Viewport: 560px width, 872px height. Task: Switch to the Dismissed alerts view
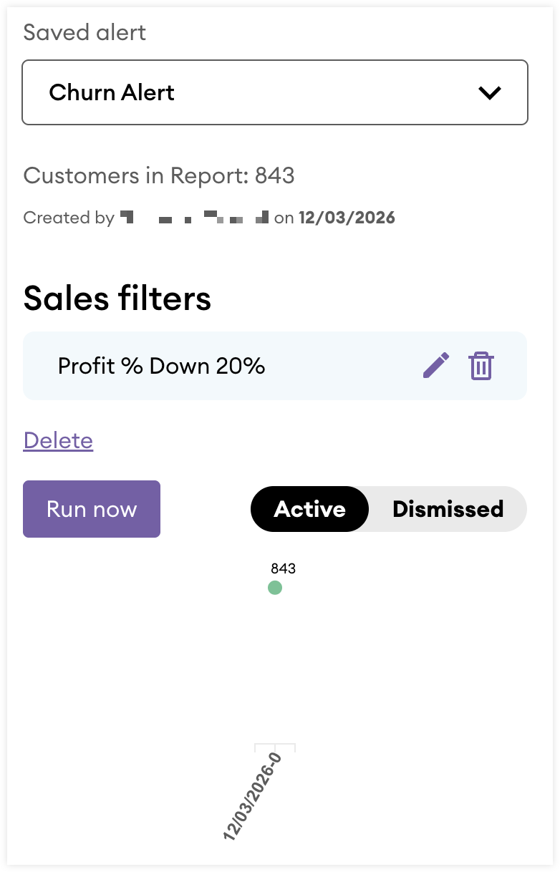coord(448,509)
